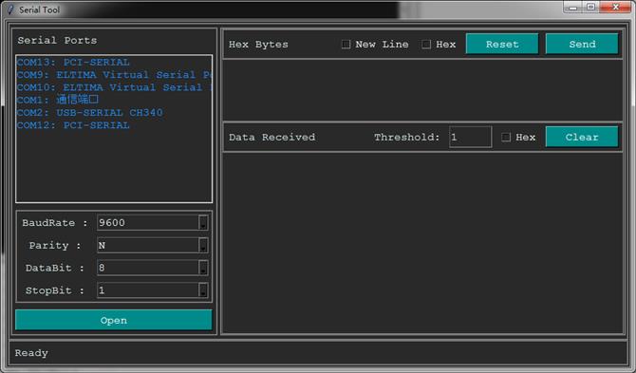Choose COM2: USB-SERIAL CH340 port
This screenshot has height=373, width=636.
(x=89, y=112)
